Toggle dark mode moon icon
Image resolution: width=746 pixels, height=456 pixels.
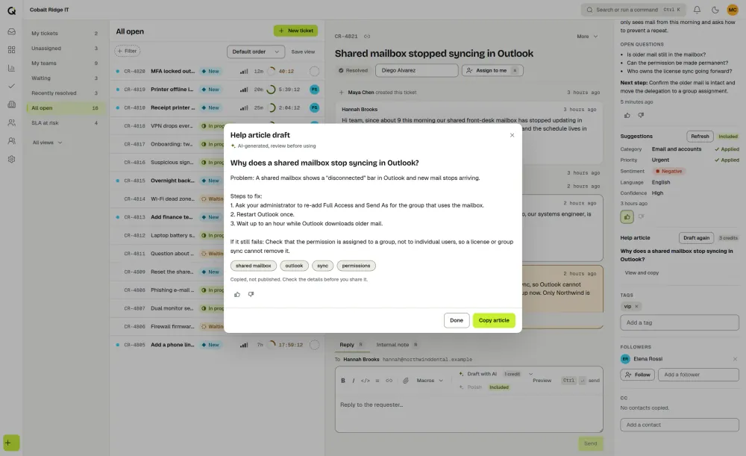(x=715, y=10)
